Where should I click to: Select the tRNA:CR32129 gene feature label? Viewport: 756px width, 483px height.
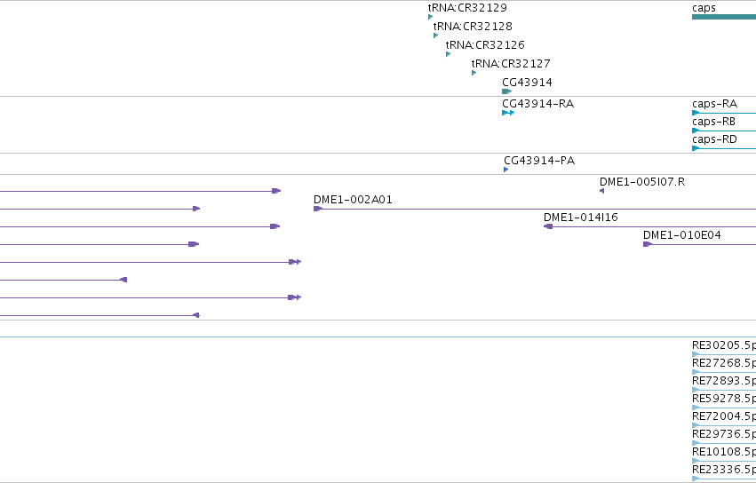[x=467, y=8]
